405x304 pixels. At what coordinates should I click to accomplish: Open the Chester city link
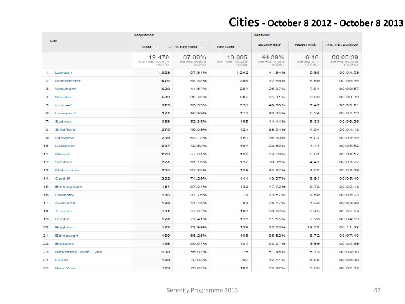click(x=63, y=97)
